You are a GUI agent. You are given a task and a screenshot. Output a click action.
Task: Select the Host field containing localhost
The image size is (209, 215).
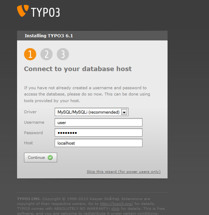(99, 143)
